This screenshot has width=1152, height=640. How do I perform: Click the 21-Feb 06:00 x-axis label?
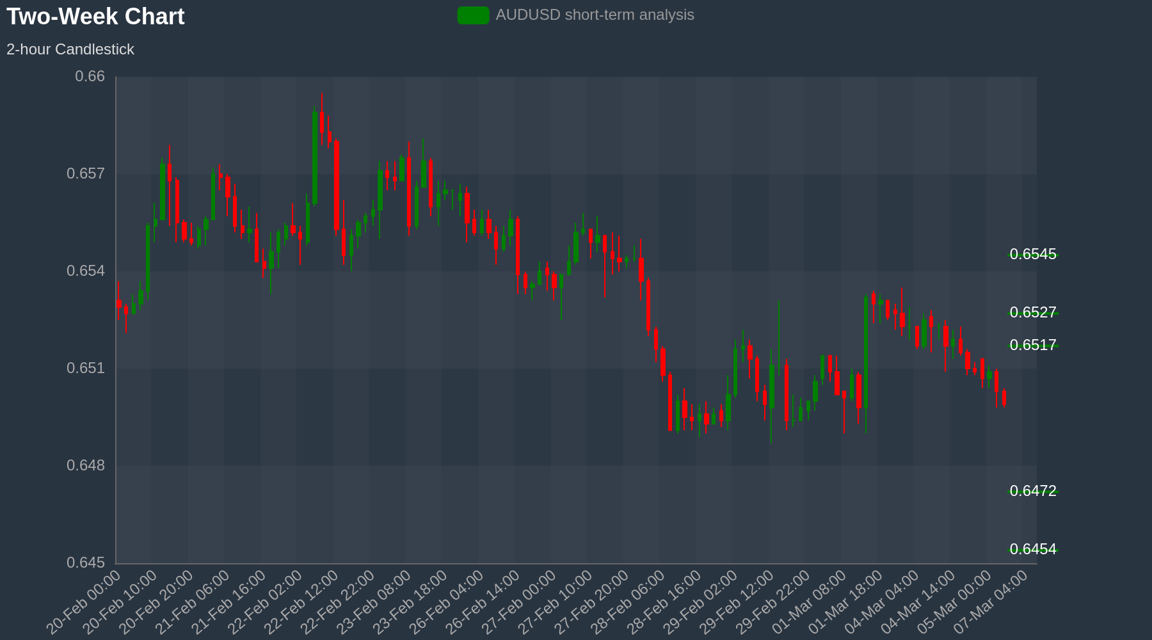[193, 602]
